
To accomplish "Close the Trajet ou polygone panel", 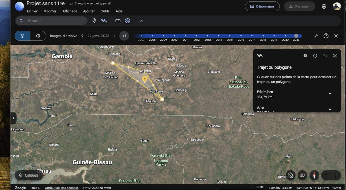I will pyautogui.click(x=335, y=56).
